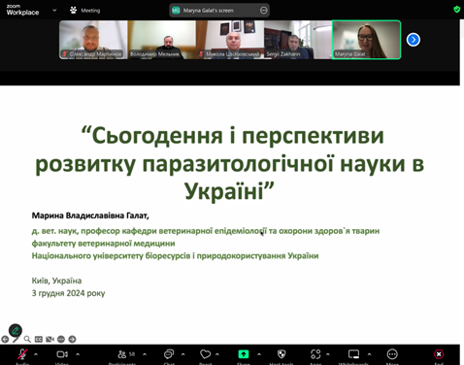Viewport: 464px width, 365px height.
Task: Click slide title “Сьогодення і перспективи”
Action: click(232, 135)
